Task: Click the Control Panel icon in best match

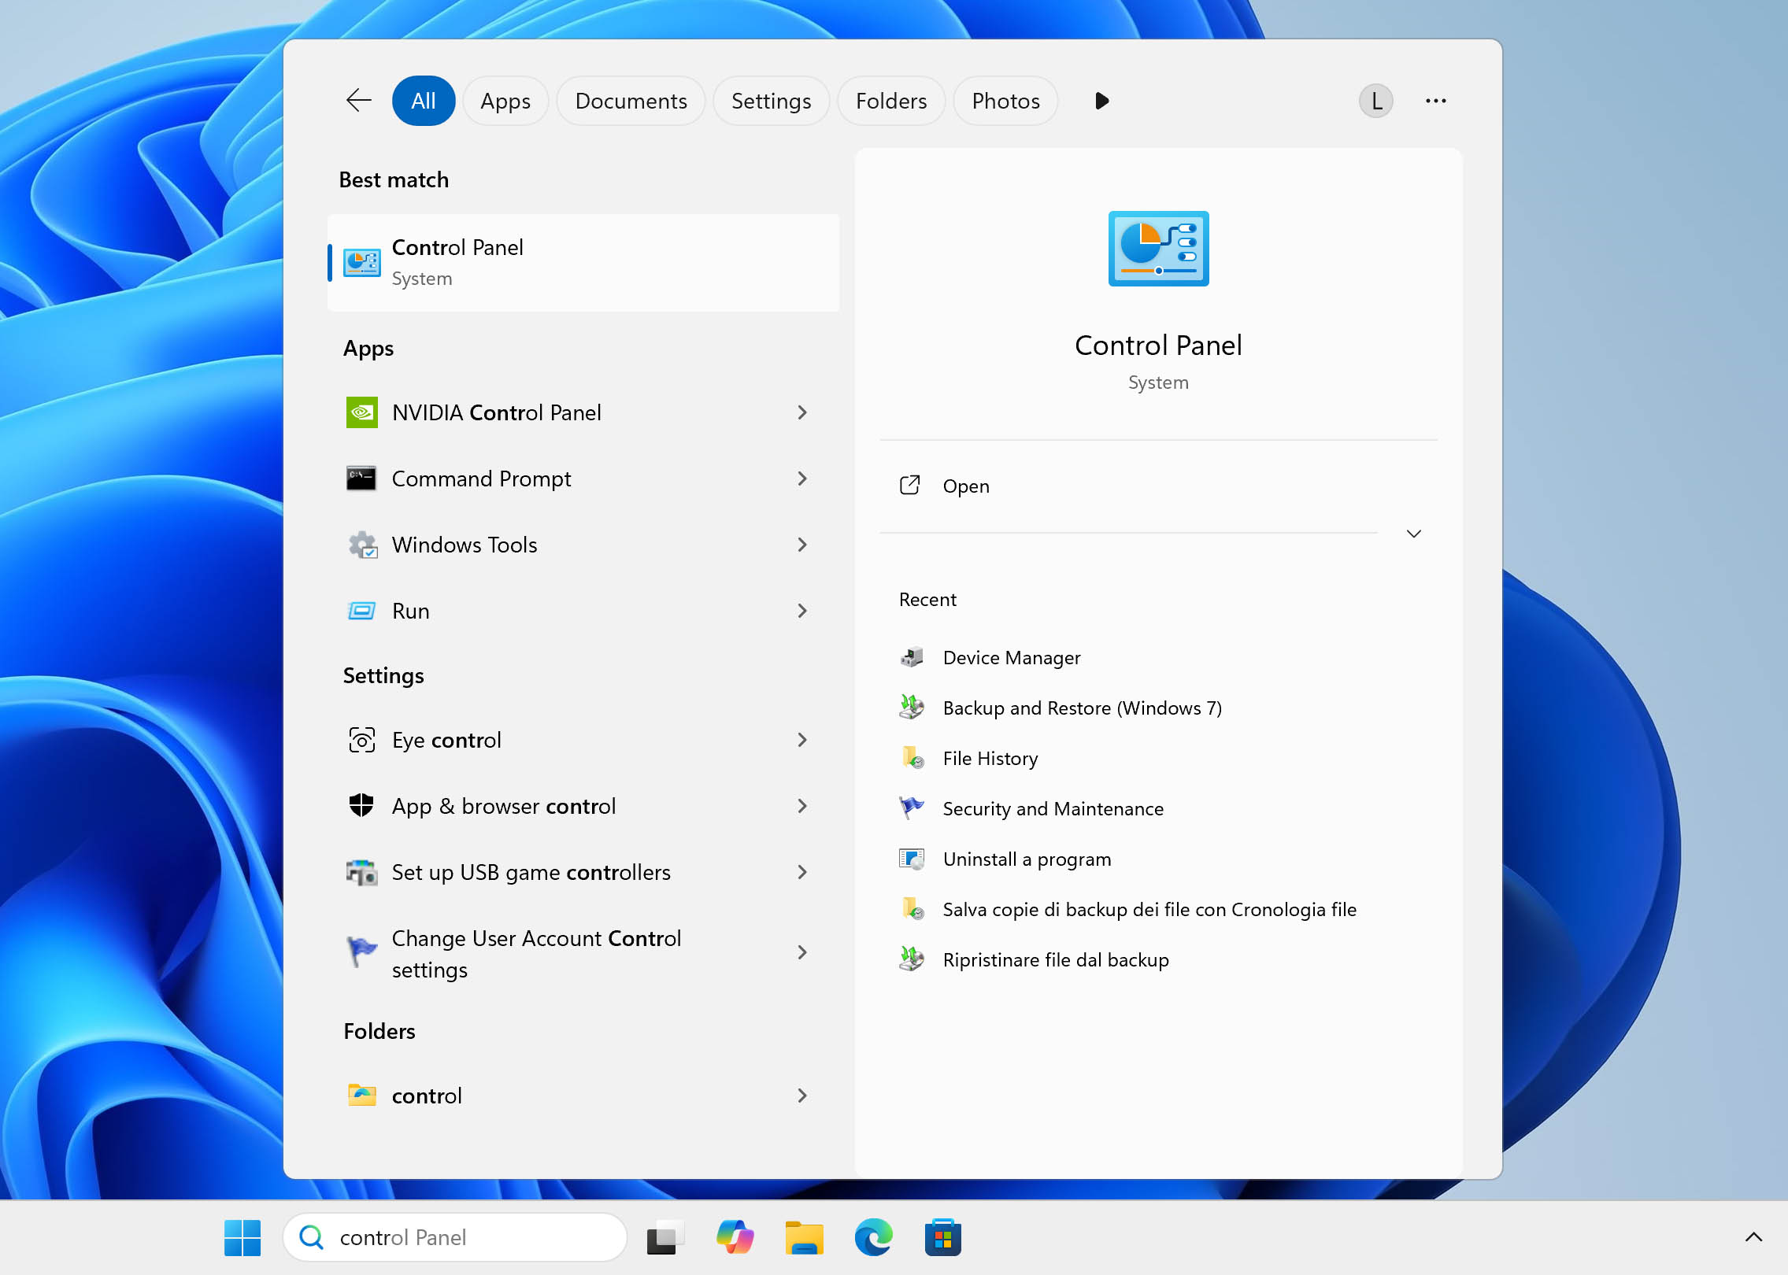Action: [362, 263]
